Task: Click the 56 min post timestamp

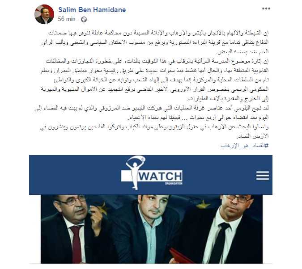Action: [67, 19]
